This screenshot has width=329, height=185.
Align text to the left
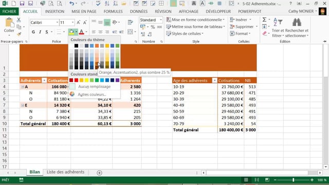tap(94, 32)
